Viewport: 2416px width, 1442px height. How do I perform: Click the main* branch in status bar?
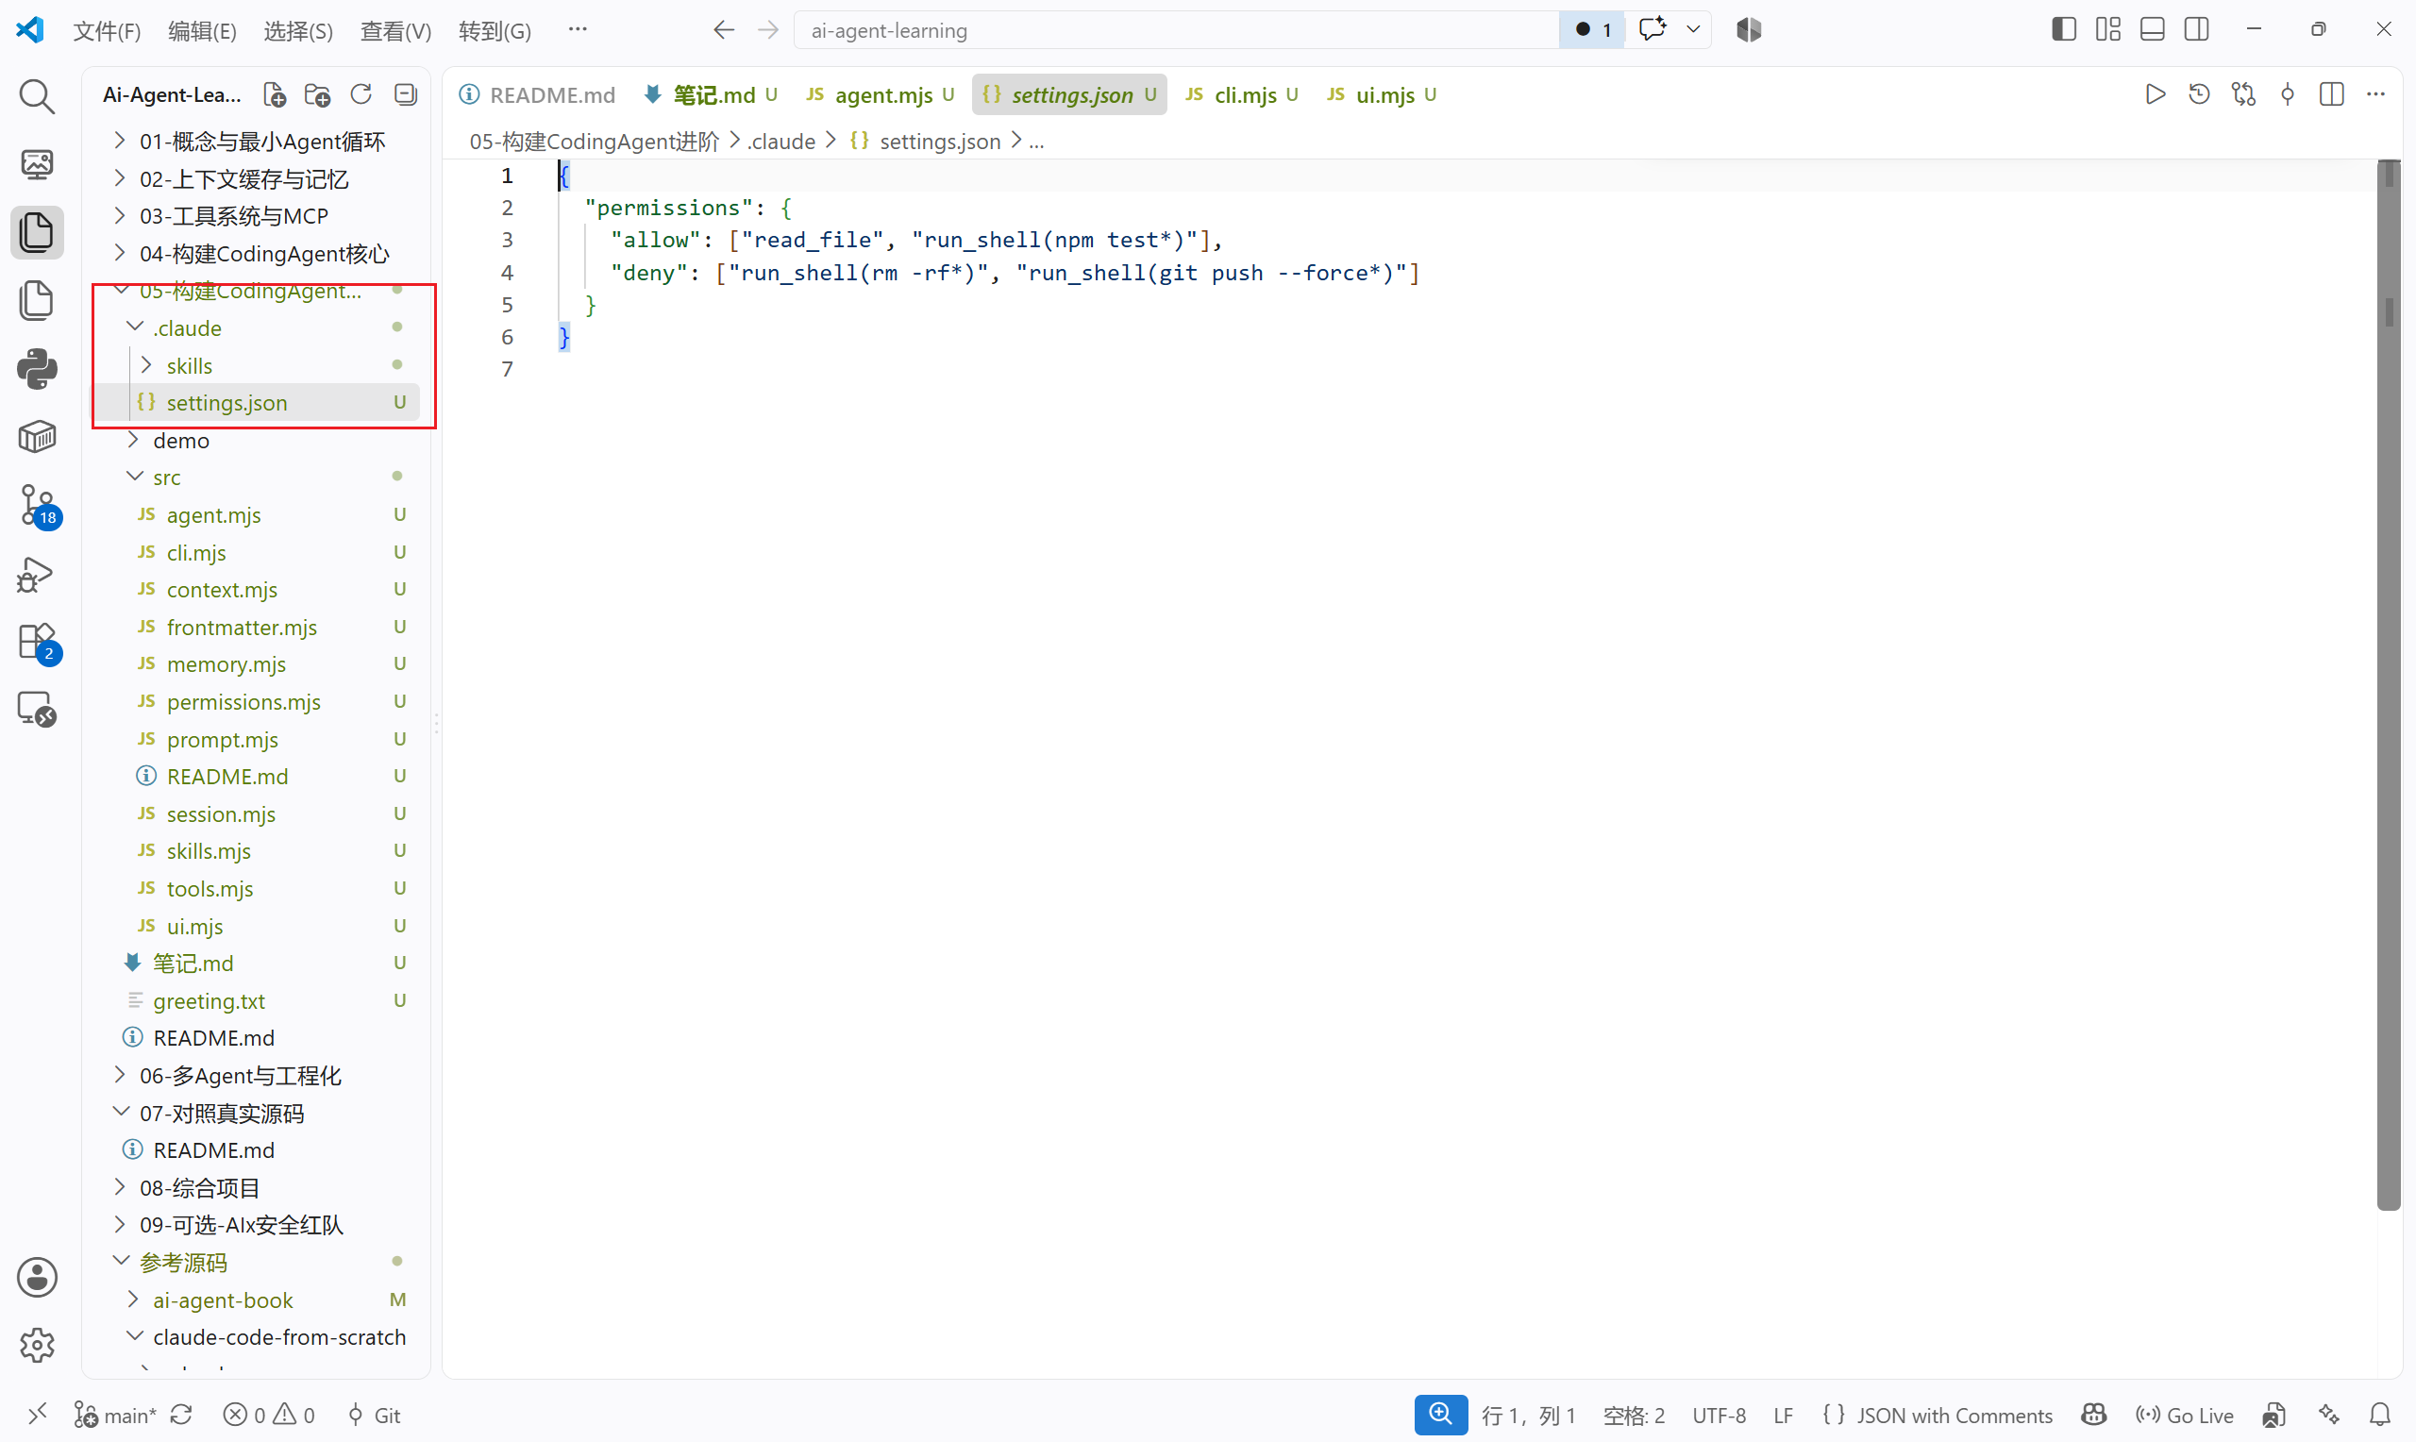(x=117, y=1415)
